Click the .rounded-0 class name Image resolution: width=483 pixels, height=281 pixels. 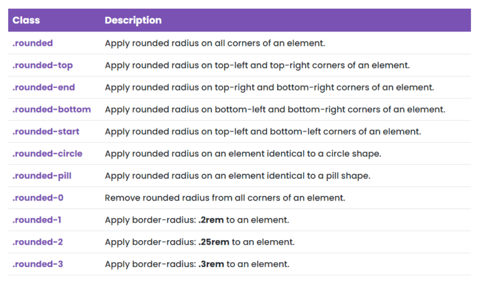point(38,198)
